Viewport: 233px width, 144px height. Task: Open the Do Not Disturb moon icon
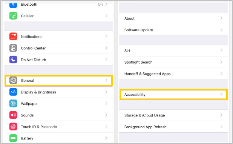click(13, 60)
